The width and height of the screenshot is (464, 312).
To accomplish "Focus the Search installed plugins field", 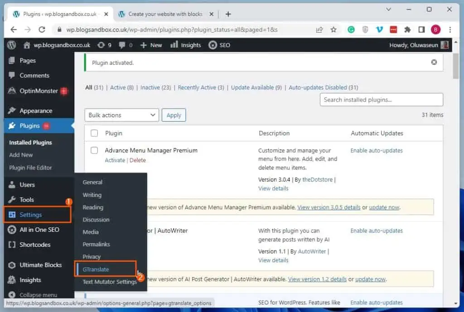I will point(381,100).
